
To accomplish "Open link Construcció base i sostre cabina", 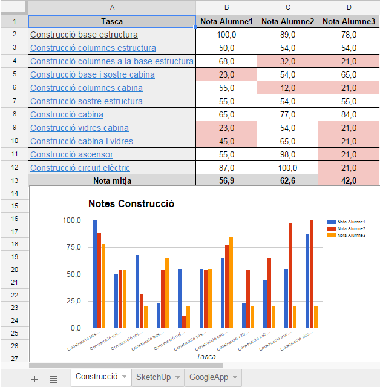I will [93, 74].
